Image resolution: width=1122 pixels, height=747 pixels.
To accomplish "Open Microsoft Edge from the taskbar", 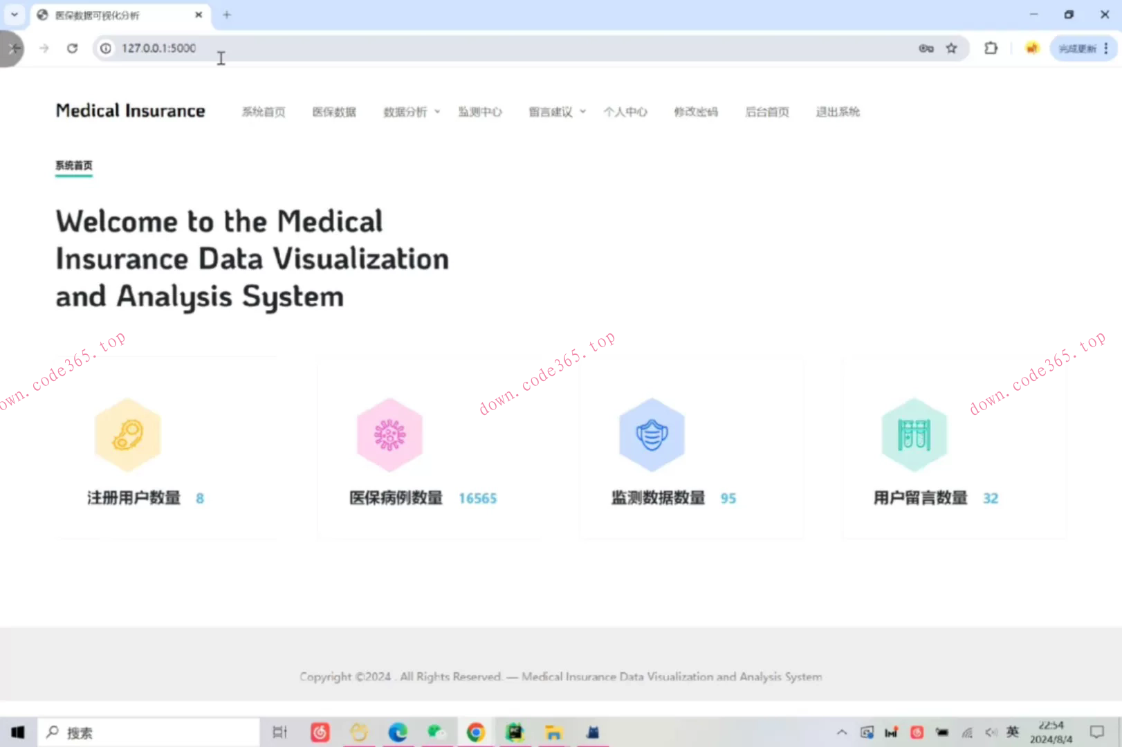I will [398, 732].
